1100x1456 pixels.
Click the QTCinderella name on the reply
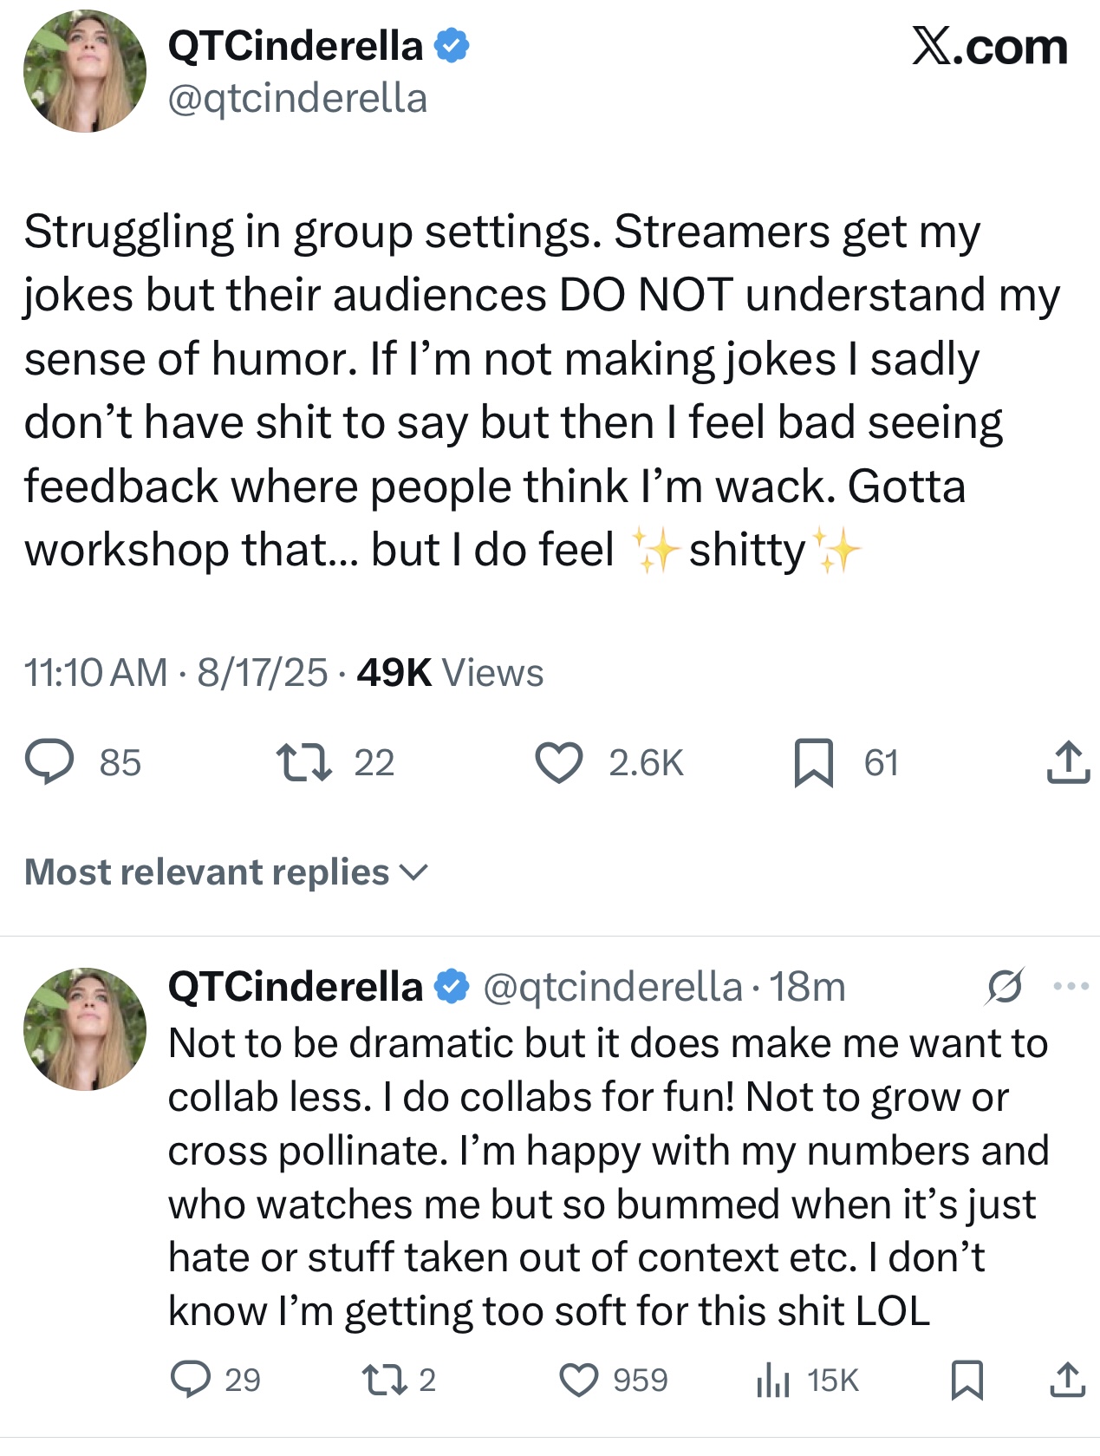(x=295, y=987)
